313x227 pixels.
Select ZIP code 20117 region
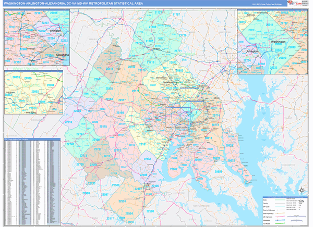pyautogui.click(x=122, y=99)
